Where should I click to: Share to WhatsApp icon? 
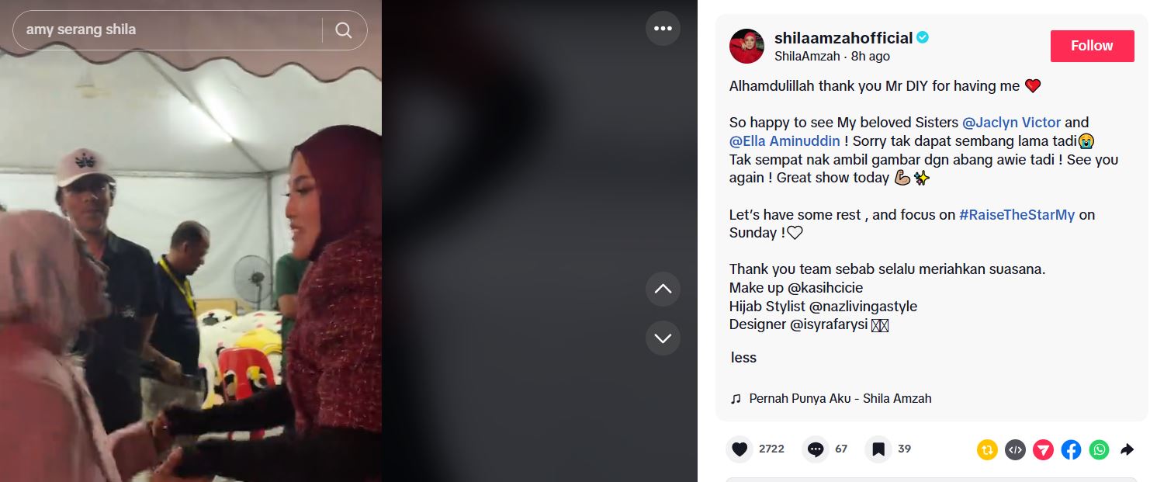tap(1099, 449)
